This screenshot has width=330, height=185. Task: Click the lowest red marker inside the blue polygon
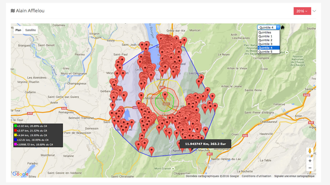point(152,151)
